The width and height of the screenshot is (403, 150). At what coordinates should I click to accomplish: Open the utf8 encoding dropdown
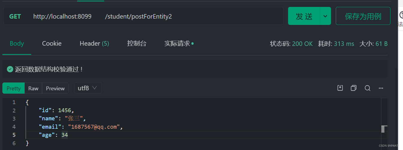coord(88,88)
